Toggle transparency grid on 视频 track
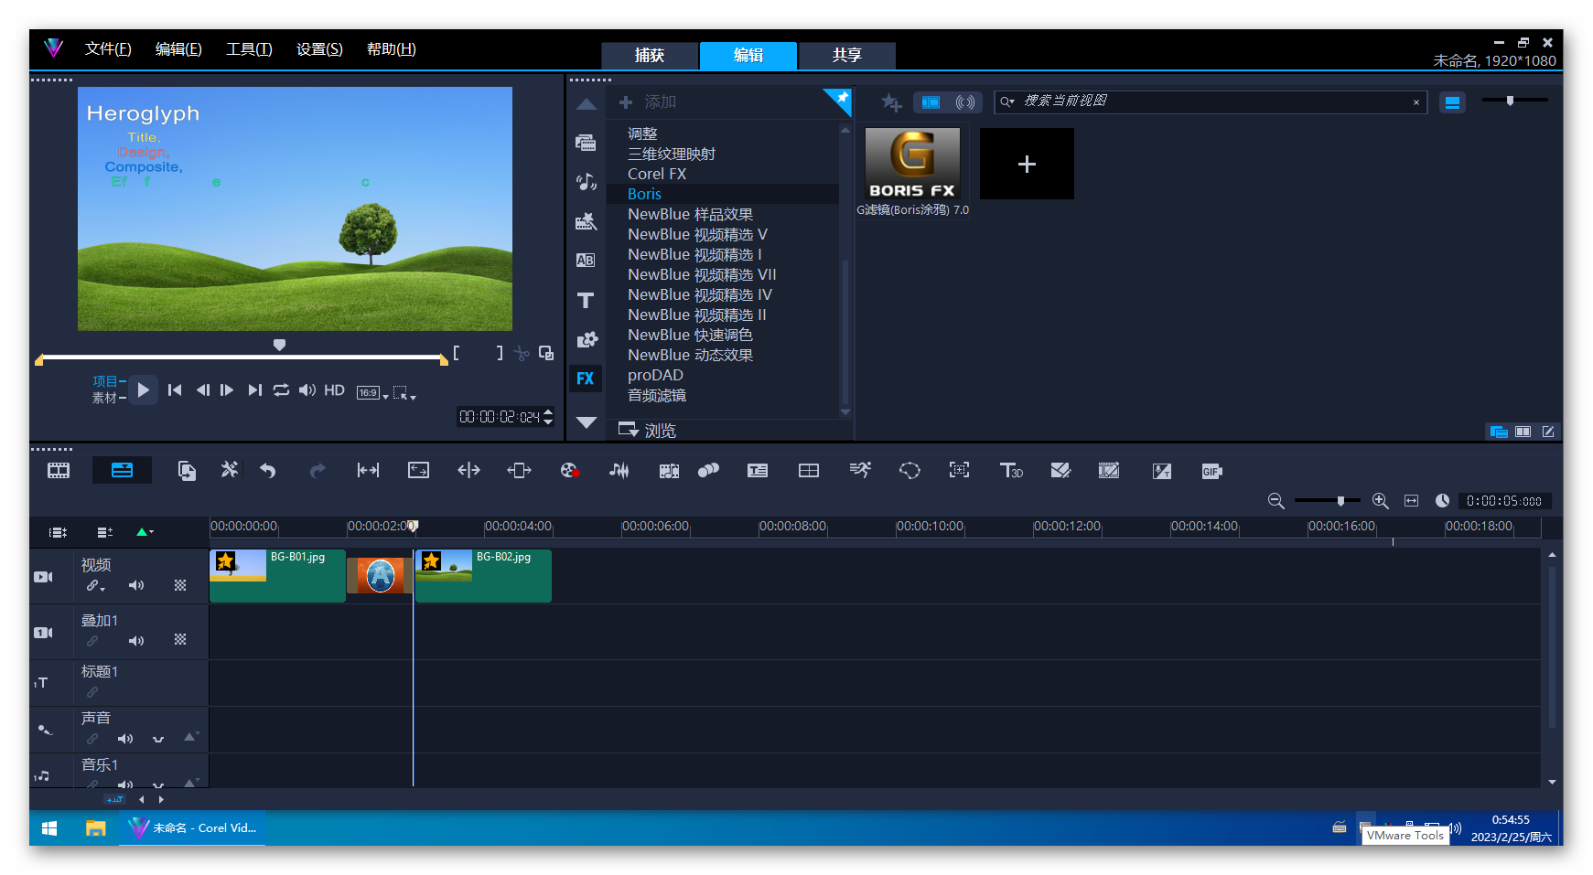1593x875 pixels. [180, 585]
